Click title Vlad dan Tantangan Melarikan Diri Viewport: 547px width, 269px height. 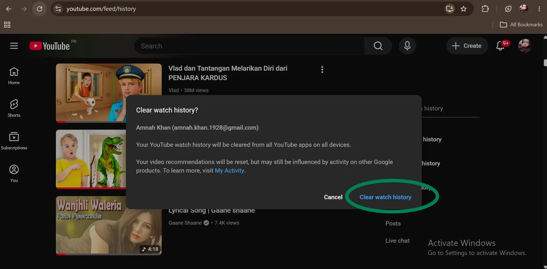click(x=228, y=73)
